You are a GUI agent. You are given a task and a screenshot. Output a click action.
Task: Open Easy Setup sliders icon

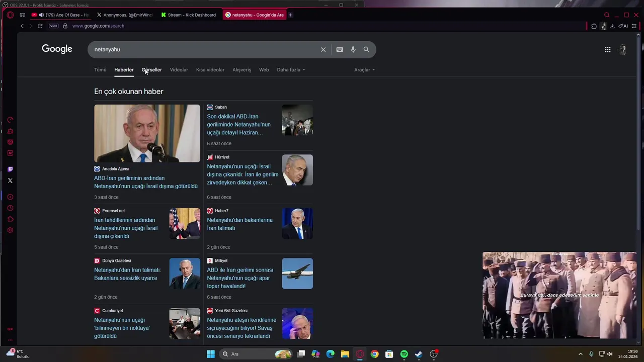(x=634, y=26)
